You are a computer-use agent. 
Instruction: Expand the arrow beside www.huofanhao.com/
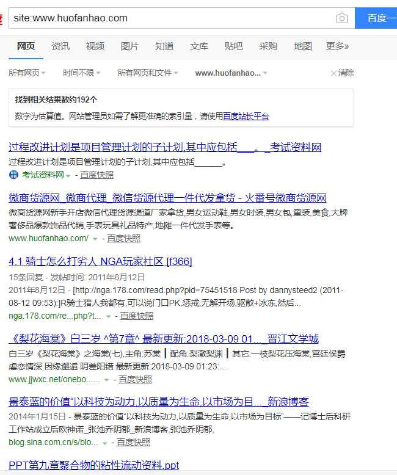click(95, 239)
